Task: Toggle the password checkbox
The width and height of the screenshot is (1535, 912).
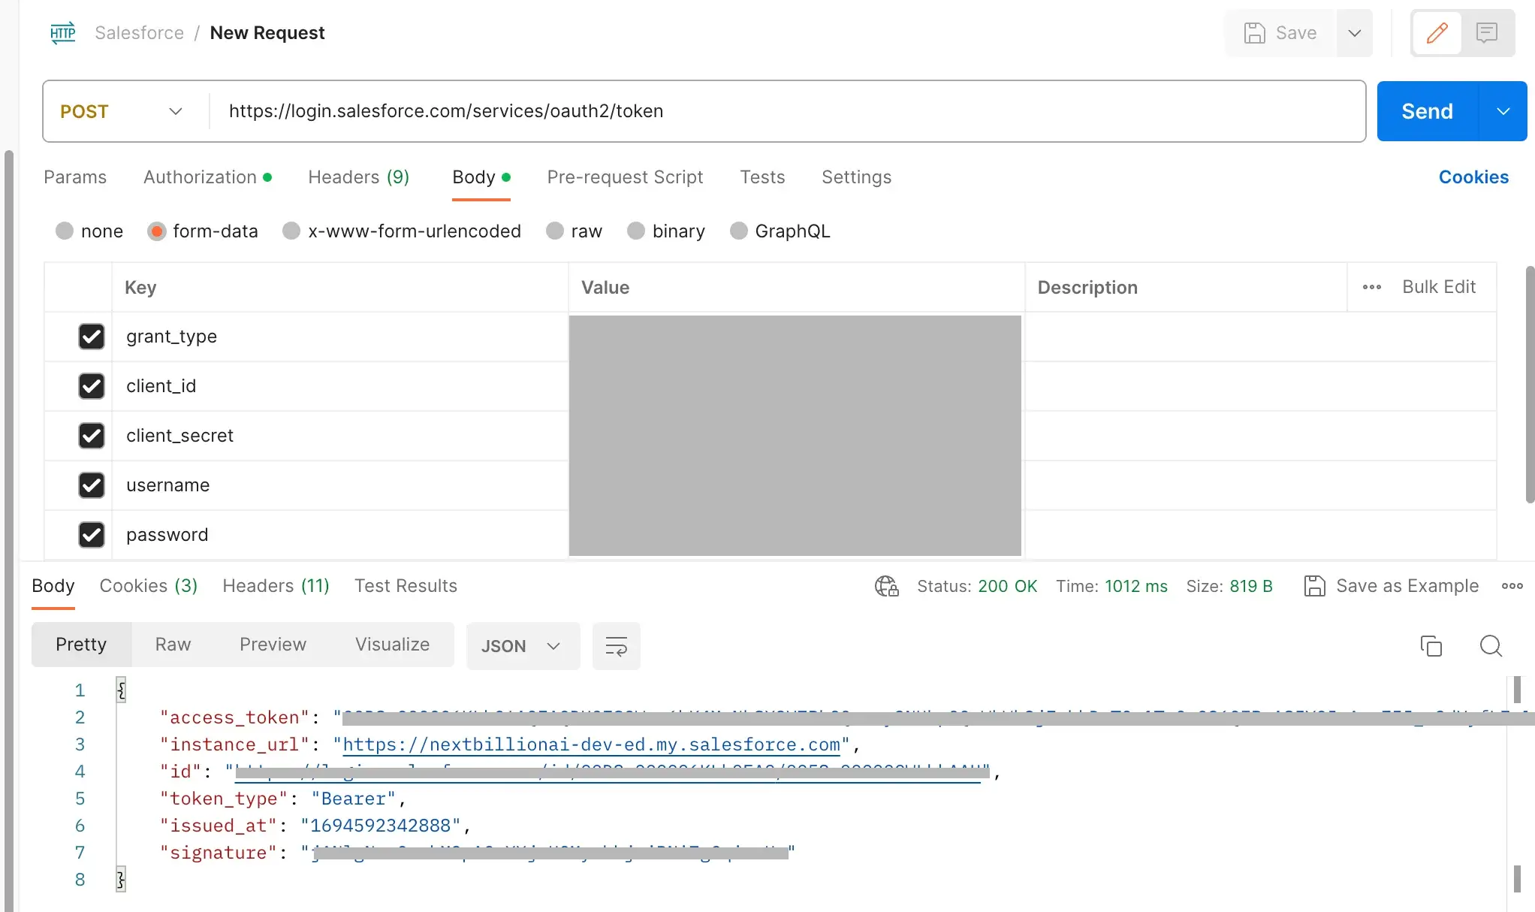Action: pyautogui.click(x=90, y=533)
